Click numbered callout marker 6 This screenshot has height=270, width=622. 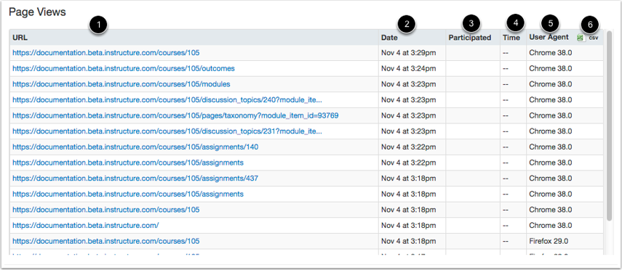[590, 25]
